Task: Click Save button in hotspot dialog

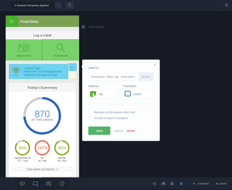Action: (99, 131)
